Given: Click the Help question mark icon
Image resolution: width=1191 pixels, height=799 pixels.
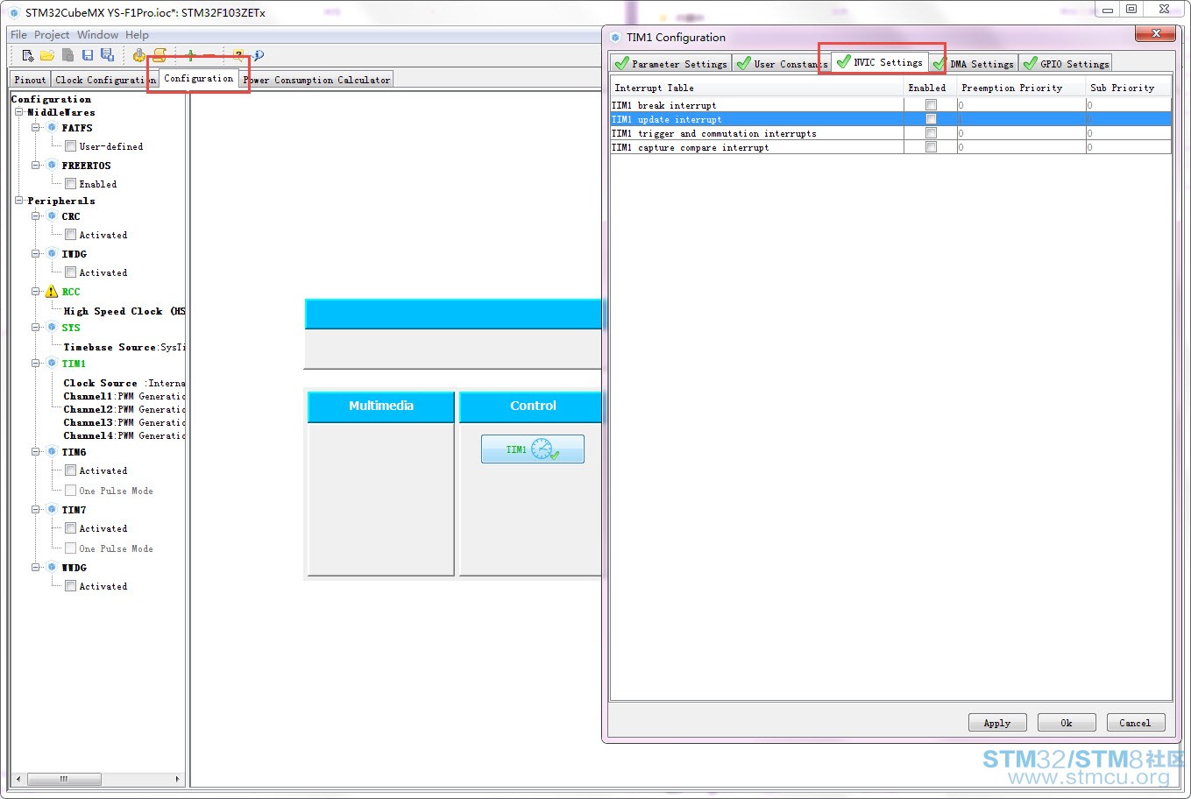Looking at the screenshot, I should coord(237,55).
